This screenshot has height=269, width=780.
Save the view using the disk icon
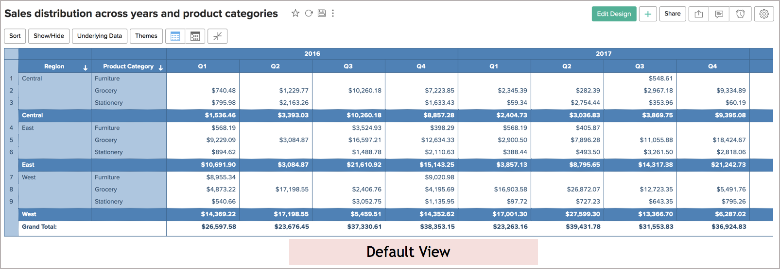tap(322, 13)
